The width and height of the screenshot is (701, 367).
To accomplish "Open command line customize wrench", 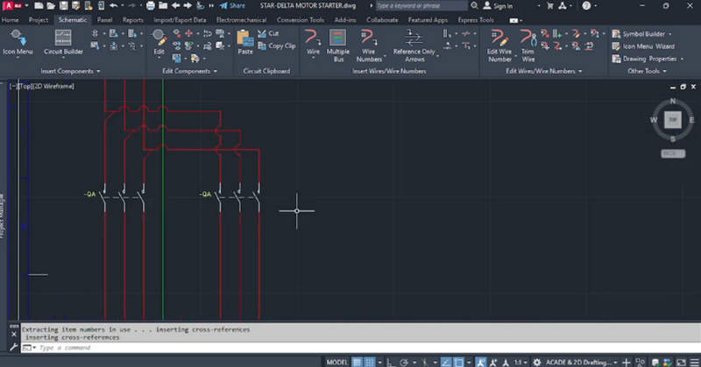I will coord(13,347).
